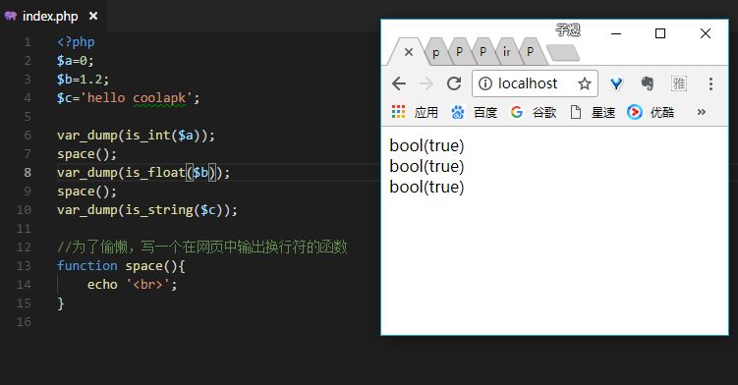Click the localhost address bar
Viewport: 738px width, 385px height.
tap(535, 83)
